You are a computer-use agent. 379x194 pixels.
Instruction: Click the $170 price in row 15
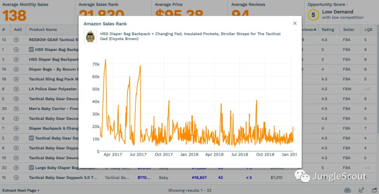click(144, 178)
